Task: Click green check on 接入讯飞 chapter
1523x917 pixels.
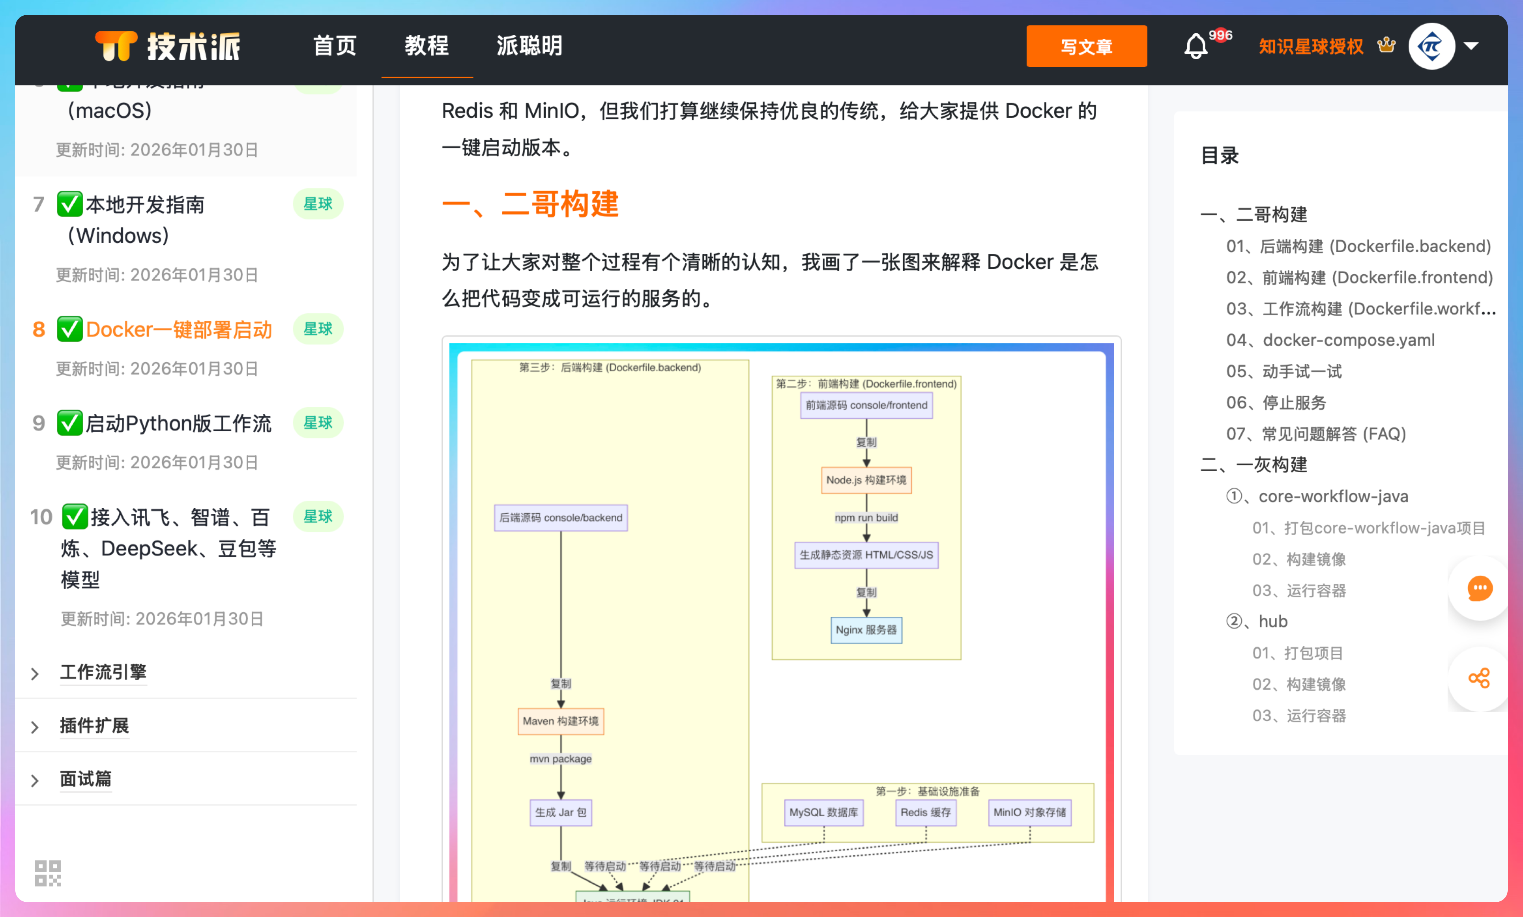Action: (75, 517)
